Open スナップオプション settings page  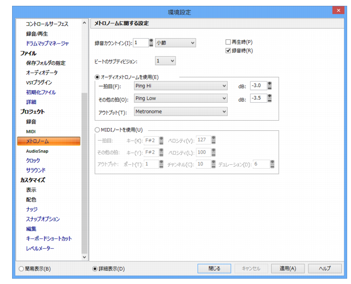(43, 219)
